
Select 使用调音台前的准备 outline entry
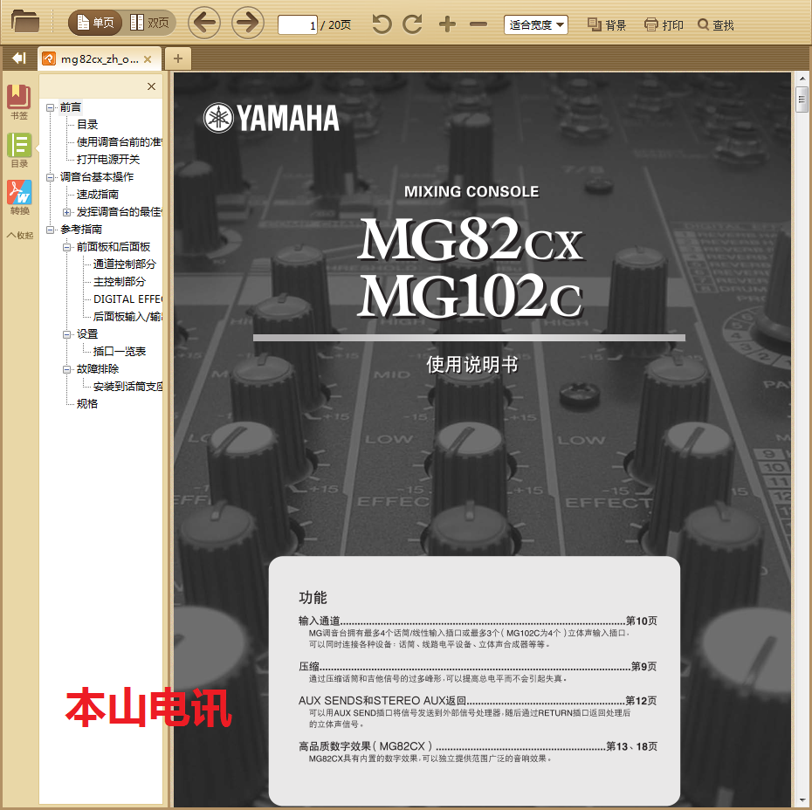point(119,141)
